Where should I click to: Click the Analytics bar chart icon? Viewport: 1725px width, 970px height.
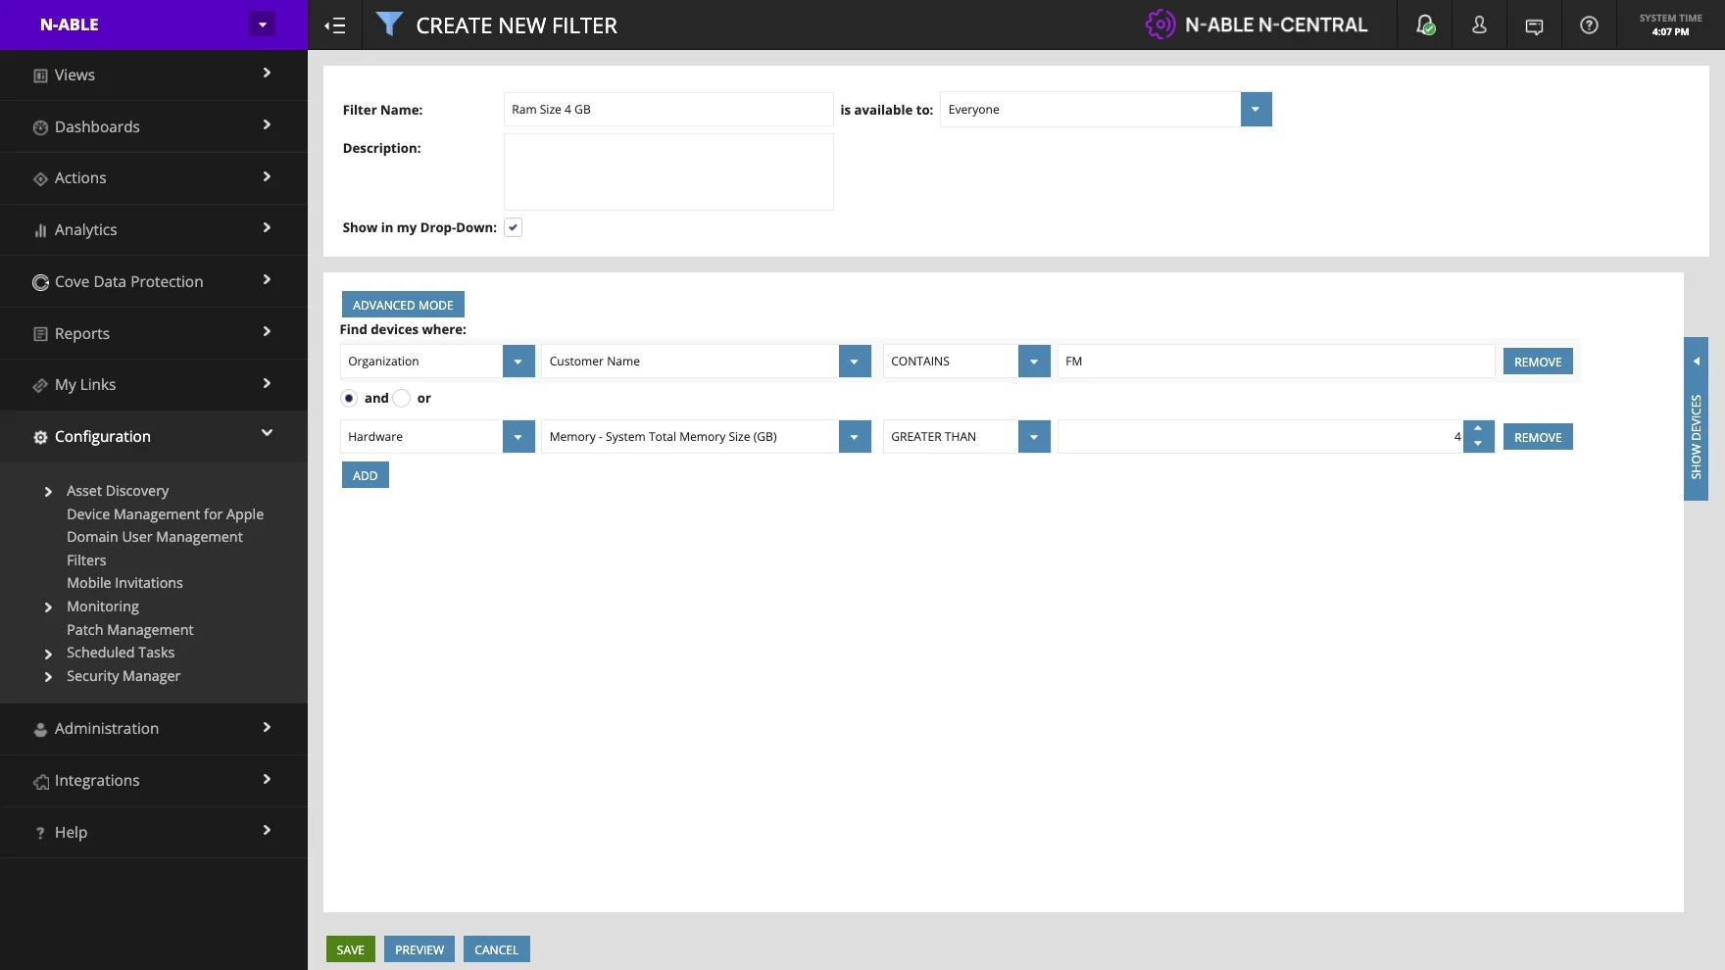[40, 230]
